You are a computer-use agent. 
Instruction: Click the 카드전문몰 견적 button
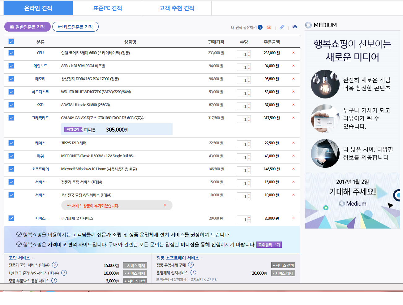point(75,27)
